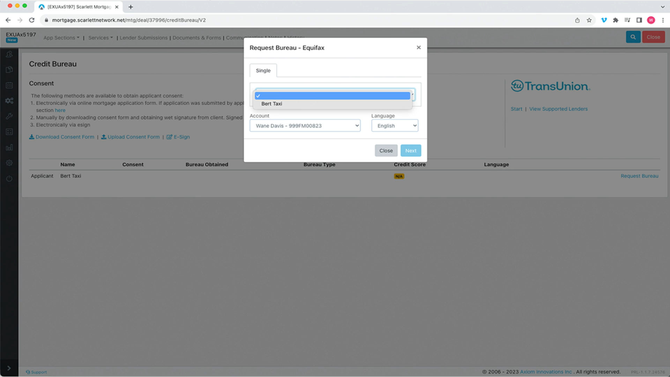Click the red Close button in the header
This screenshot has height=377, width=670.
[653, 37]
